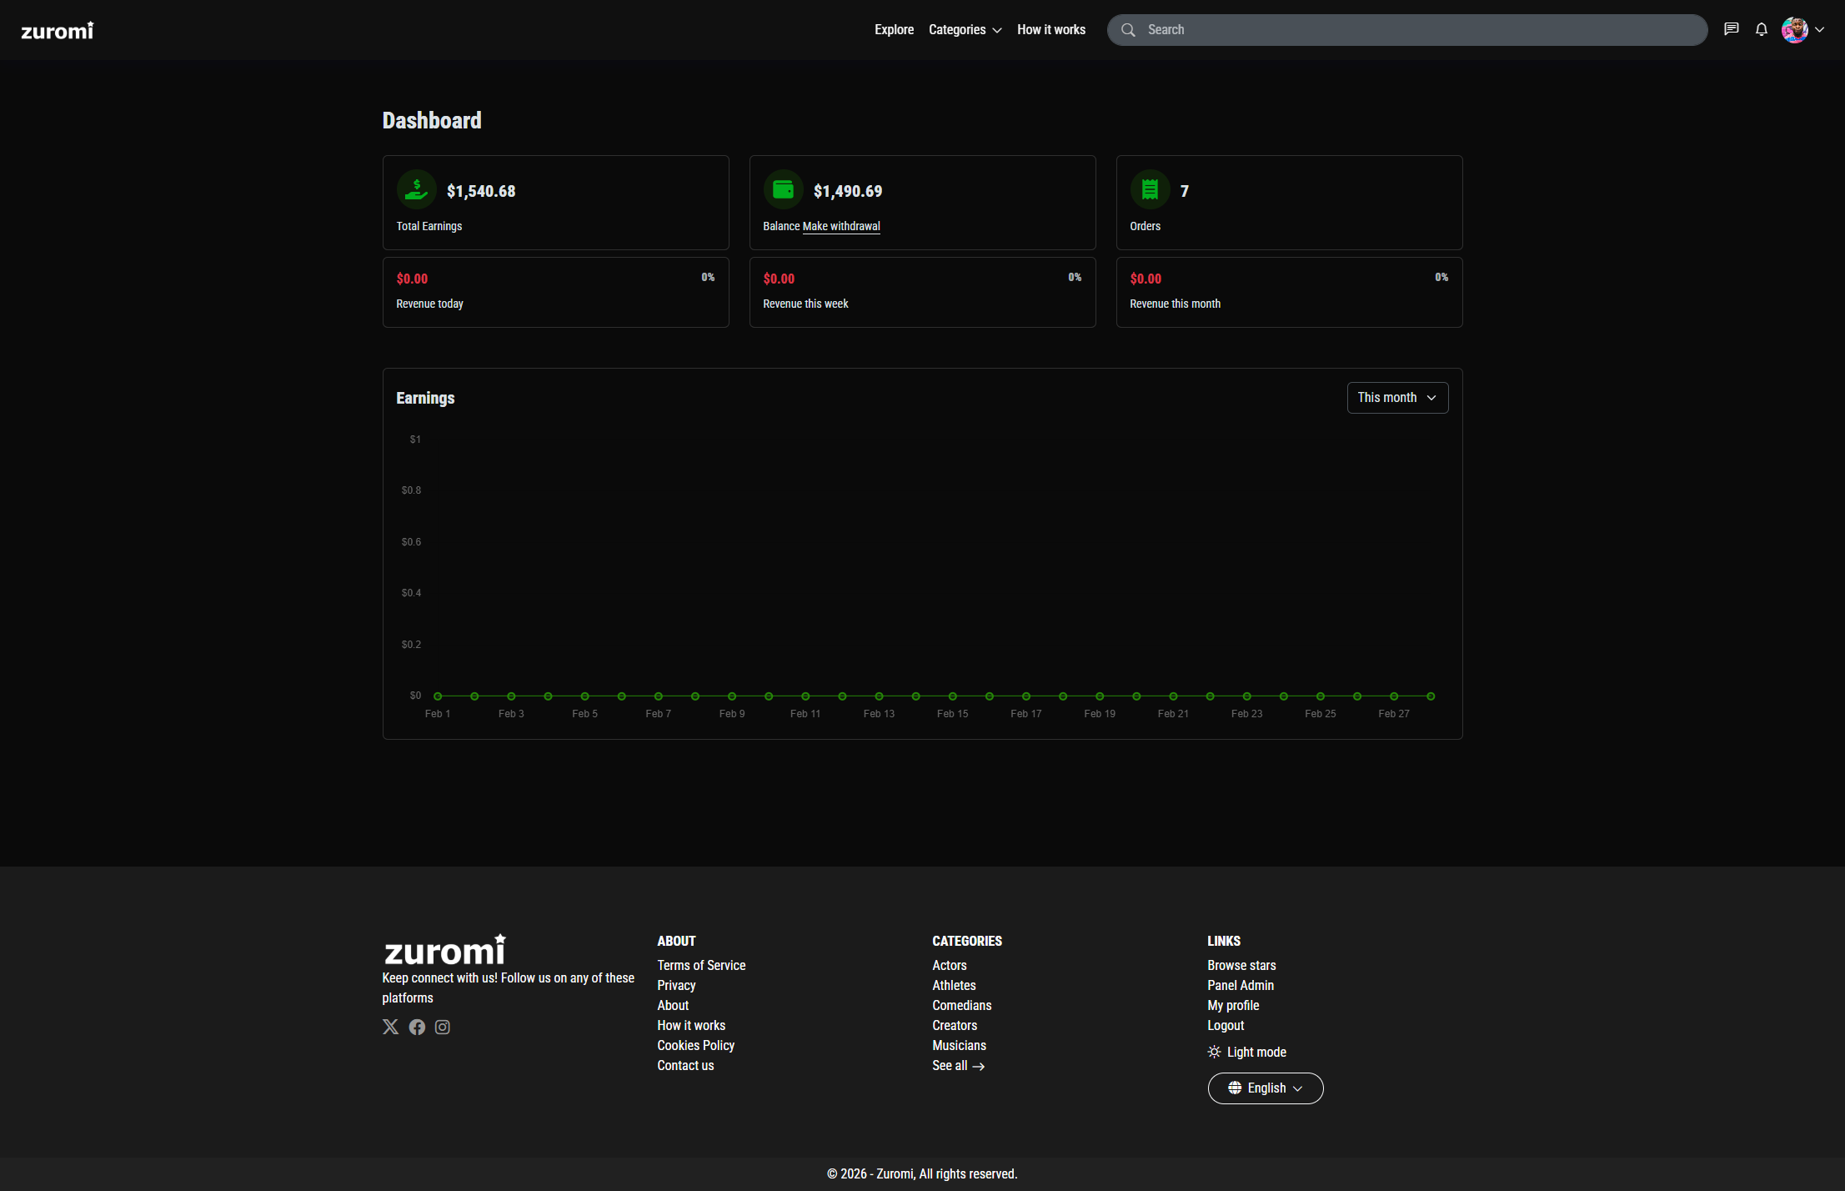Open the This month period dropdown

click(x=1397, y=398)
